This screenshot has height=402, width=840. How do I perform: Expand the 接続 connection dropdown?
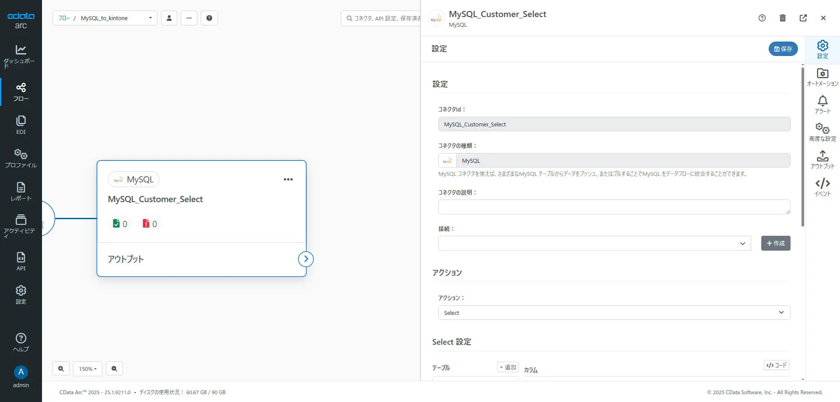click(x=594, y=243)
